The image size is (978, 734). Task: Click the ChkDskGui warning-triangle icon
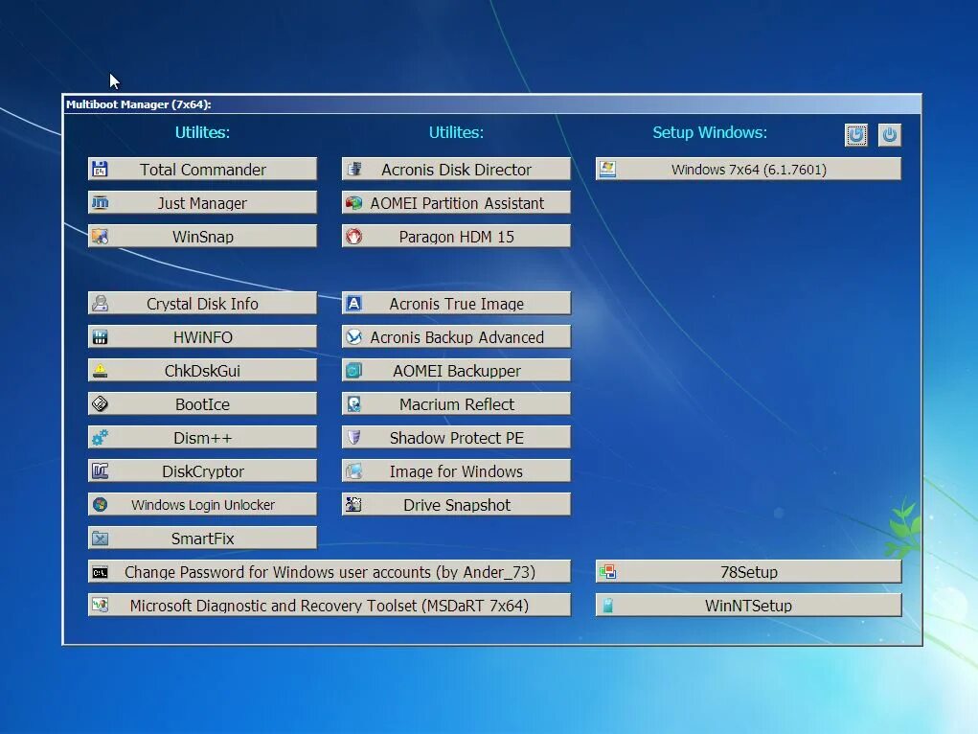coord(100,371)
